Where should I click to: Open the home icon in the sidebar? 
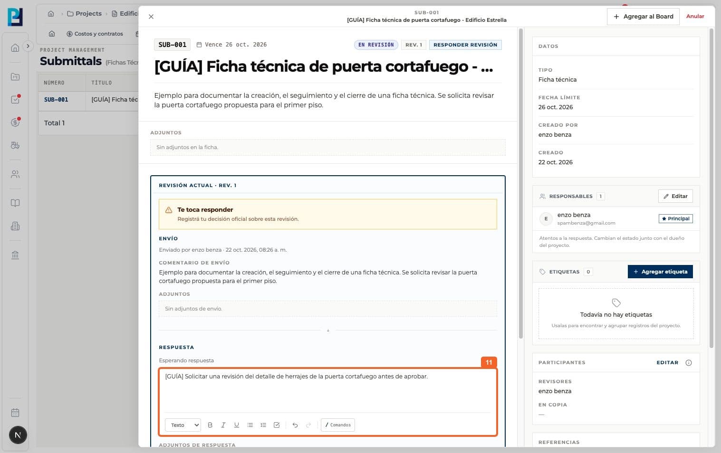point(15,47)
